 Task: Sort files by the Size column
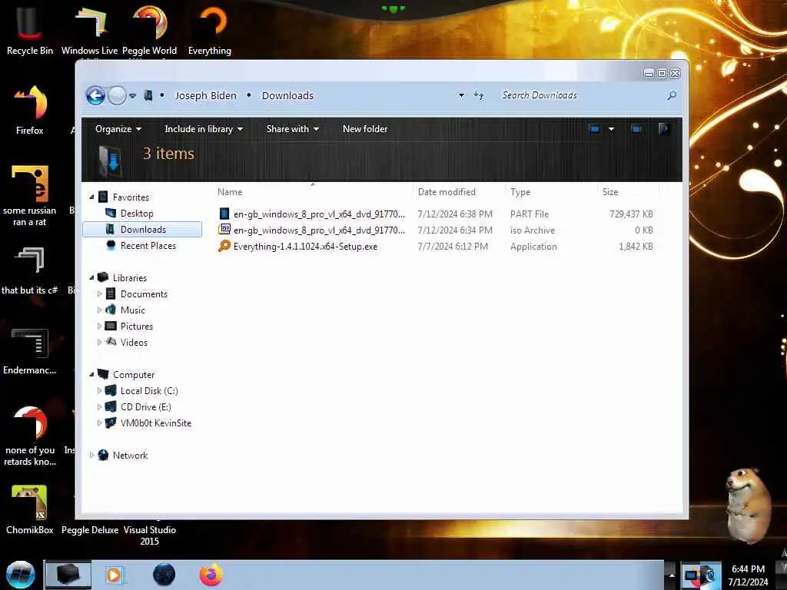coord(610,191)
